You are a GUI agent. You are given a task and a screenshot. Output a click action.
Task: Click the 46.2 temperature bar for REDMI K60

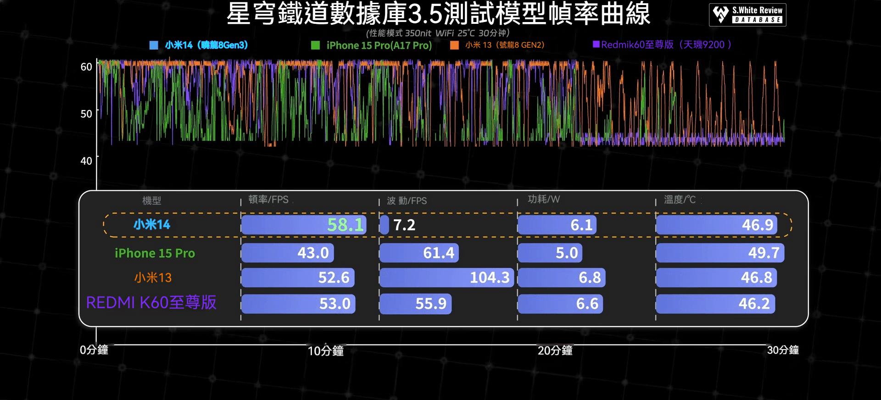pos(716,304)
